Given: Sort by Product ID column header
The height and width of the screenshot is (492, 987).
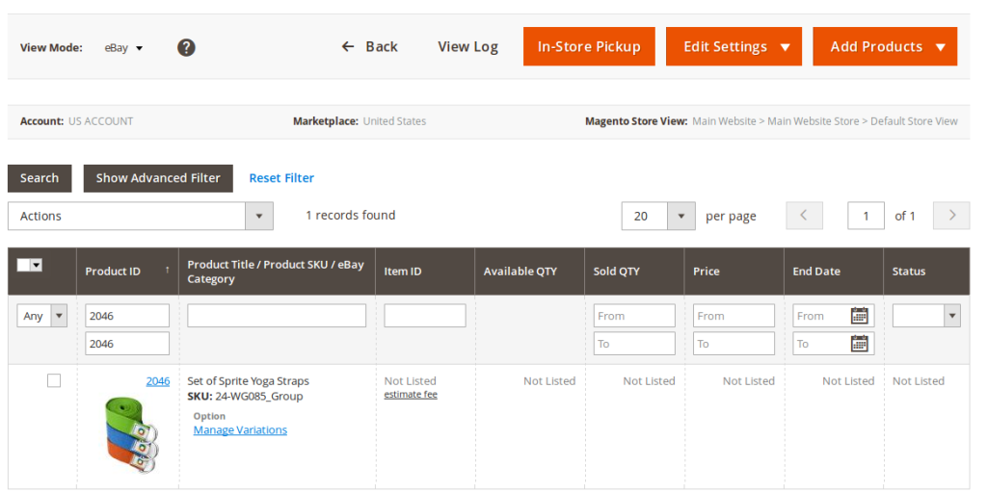Looking at the screenshot, I should click(x=125, y=272).
